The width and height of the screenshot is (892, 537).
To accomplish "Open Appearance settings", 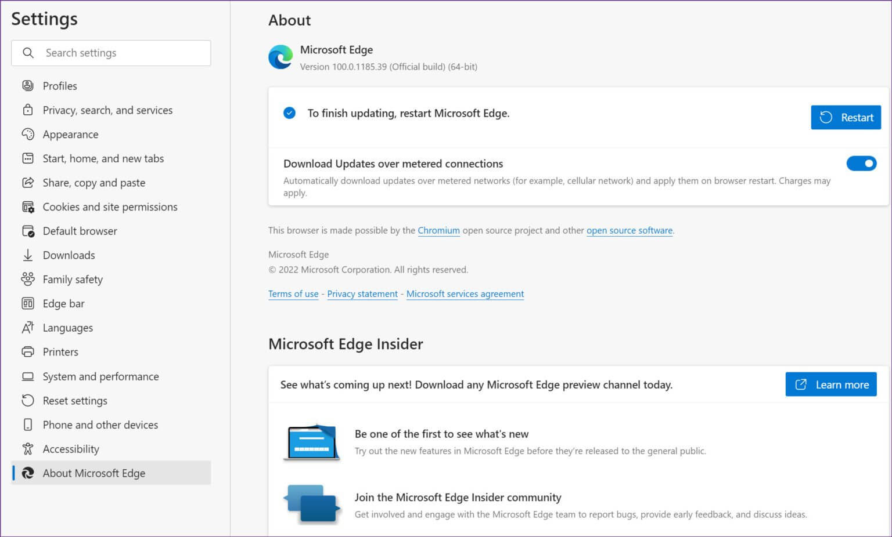I will 111,134.
